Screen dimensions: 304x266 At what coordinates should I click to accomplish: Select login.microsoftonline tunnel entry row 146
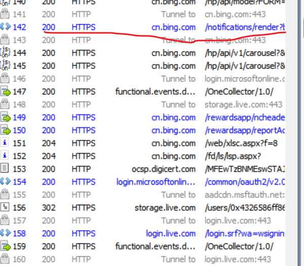pos(244,79)
